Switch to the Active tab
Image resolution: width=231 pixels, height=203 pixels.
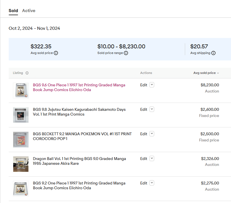(29, 11)
